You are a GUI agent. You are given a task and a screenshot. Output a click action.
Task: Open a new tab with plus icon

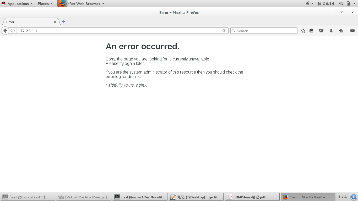click(64, 22)
